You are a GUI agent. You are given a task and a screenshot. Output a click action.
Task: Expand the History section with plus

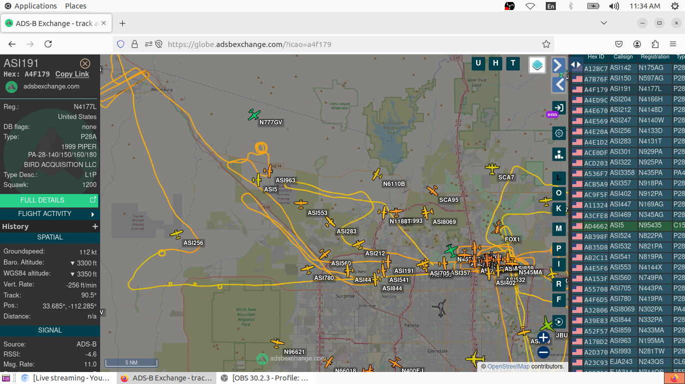coord(95,226)
